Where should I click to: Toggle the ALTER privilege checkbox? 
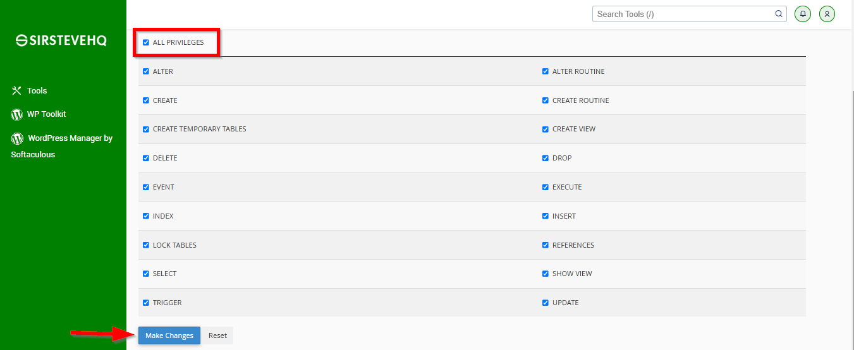pyautogui.click(x=146, y=71)
